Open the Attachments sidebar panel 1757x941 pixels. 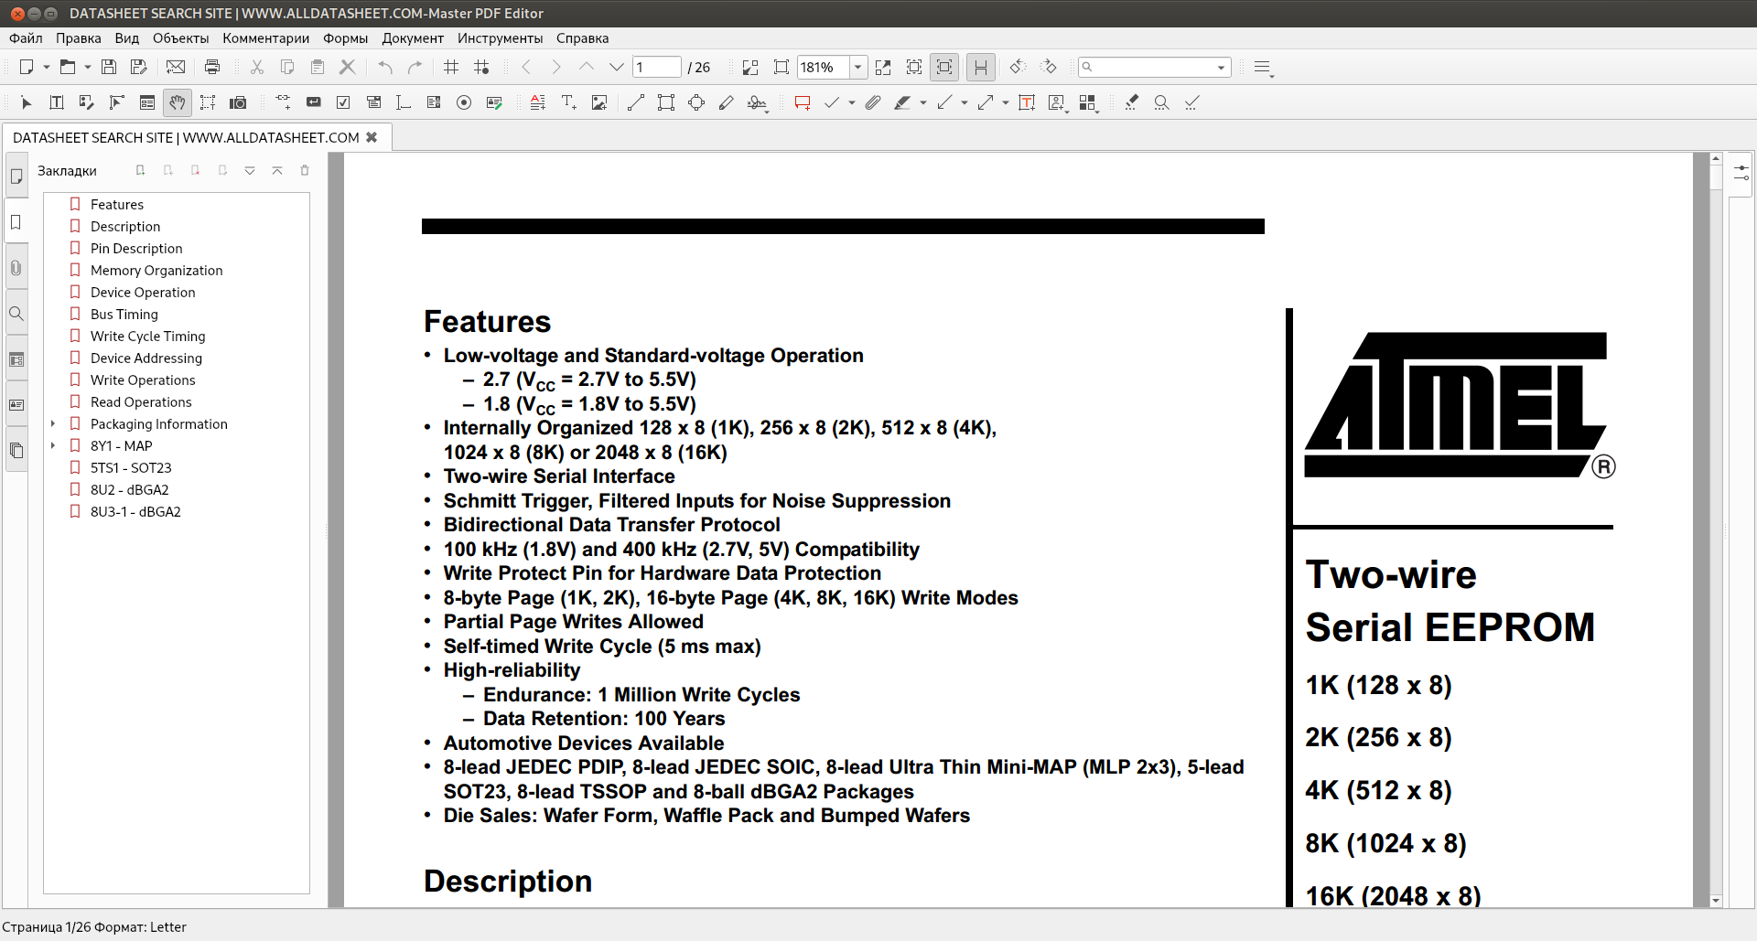pyautogui.click(x=16, y=268)
